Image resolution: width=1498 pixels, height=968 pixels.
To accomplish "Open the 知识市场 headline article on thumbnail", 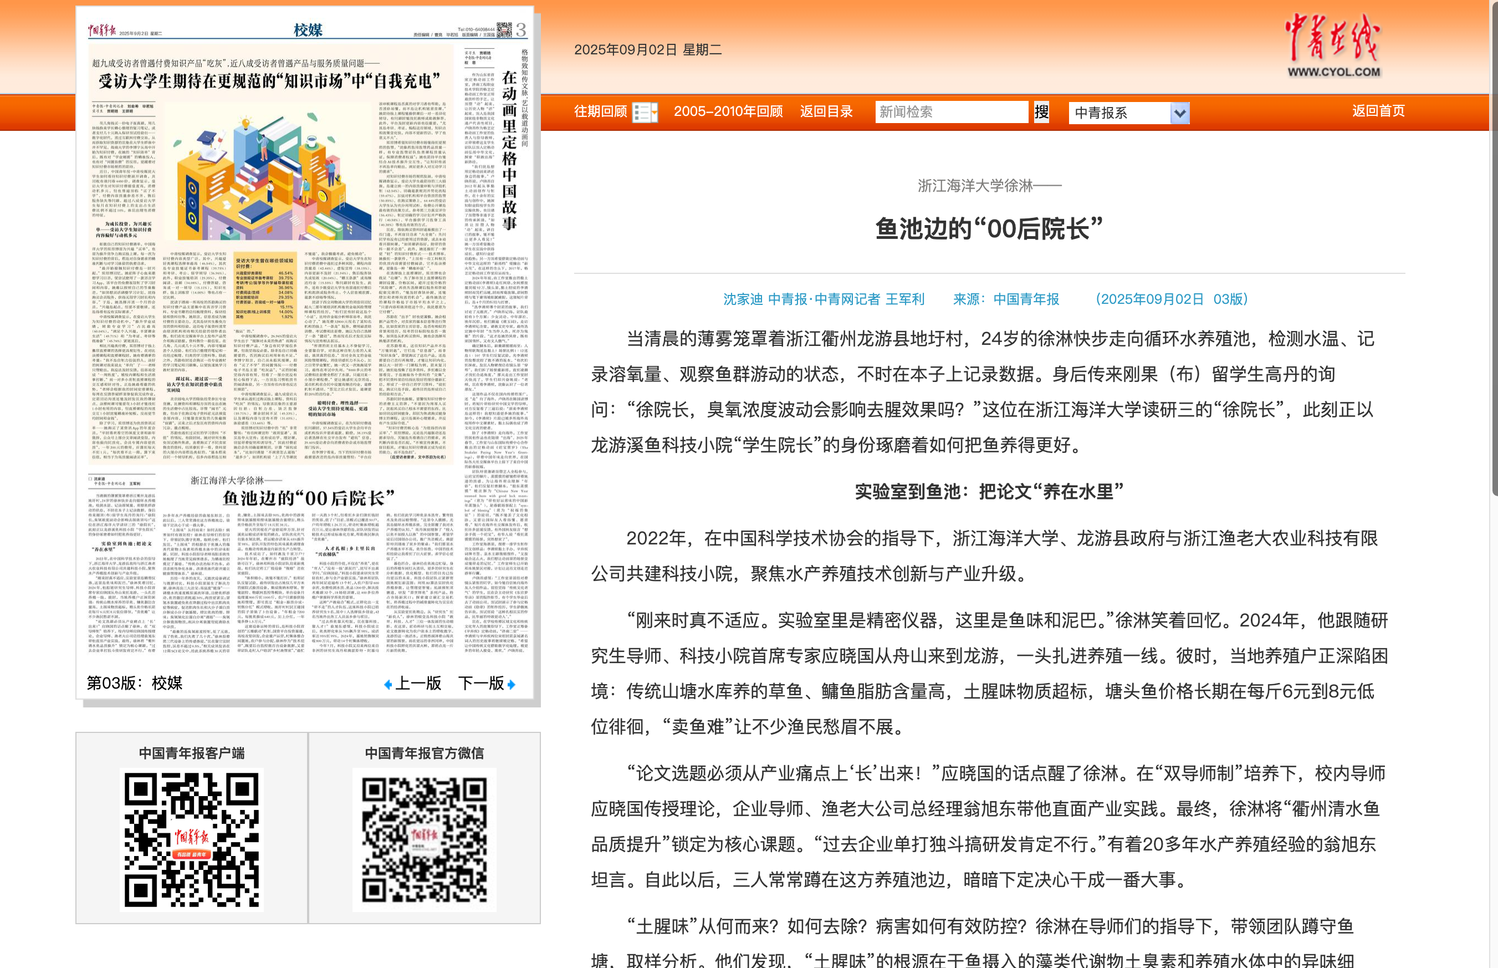I will [269, 81].
